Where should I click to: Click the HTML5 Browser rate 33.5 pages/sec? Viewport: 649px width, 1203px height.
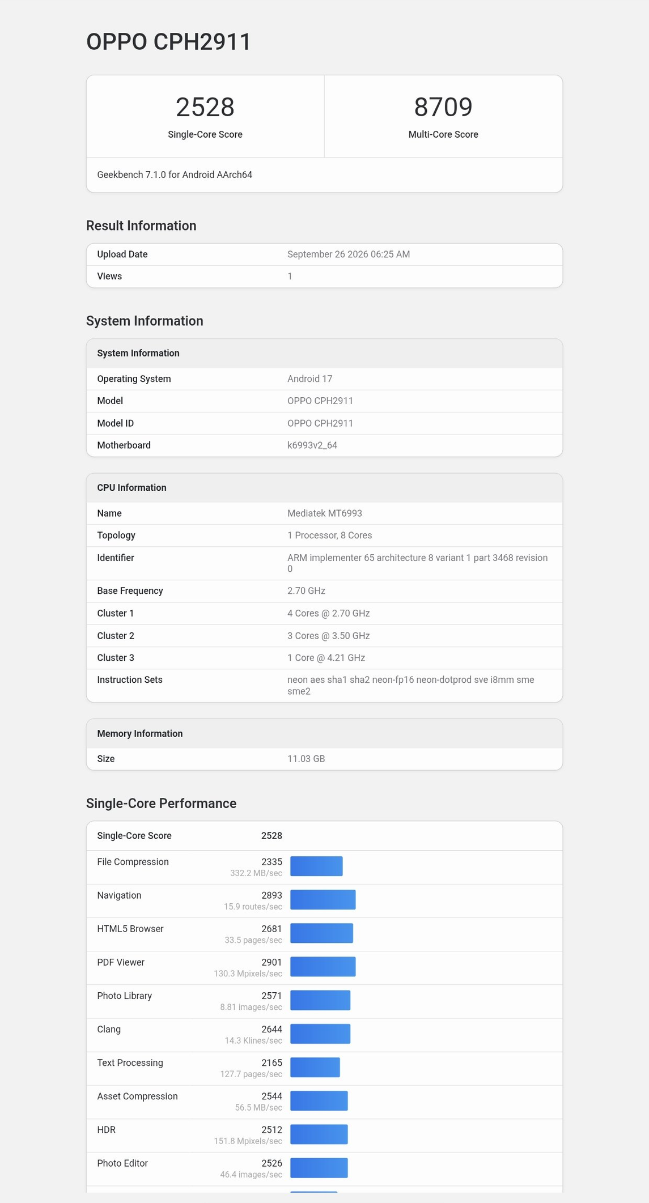click(253, 940)
